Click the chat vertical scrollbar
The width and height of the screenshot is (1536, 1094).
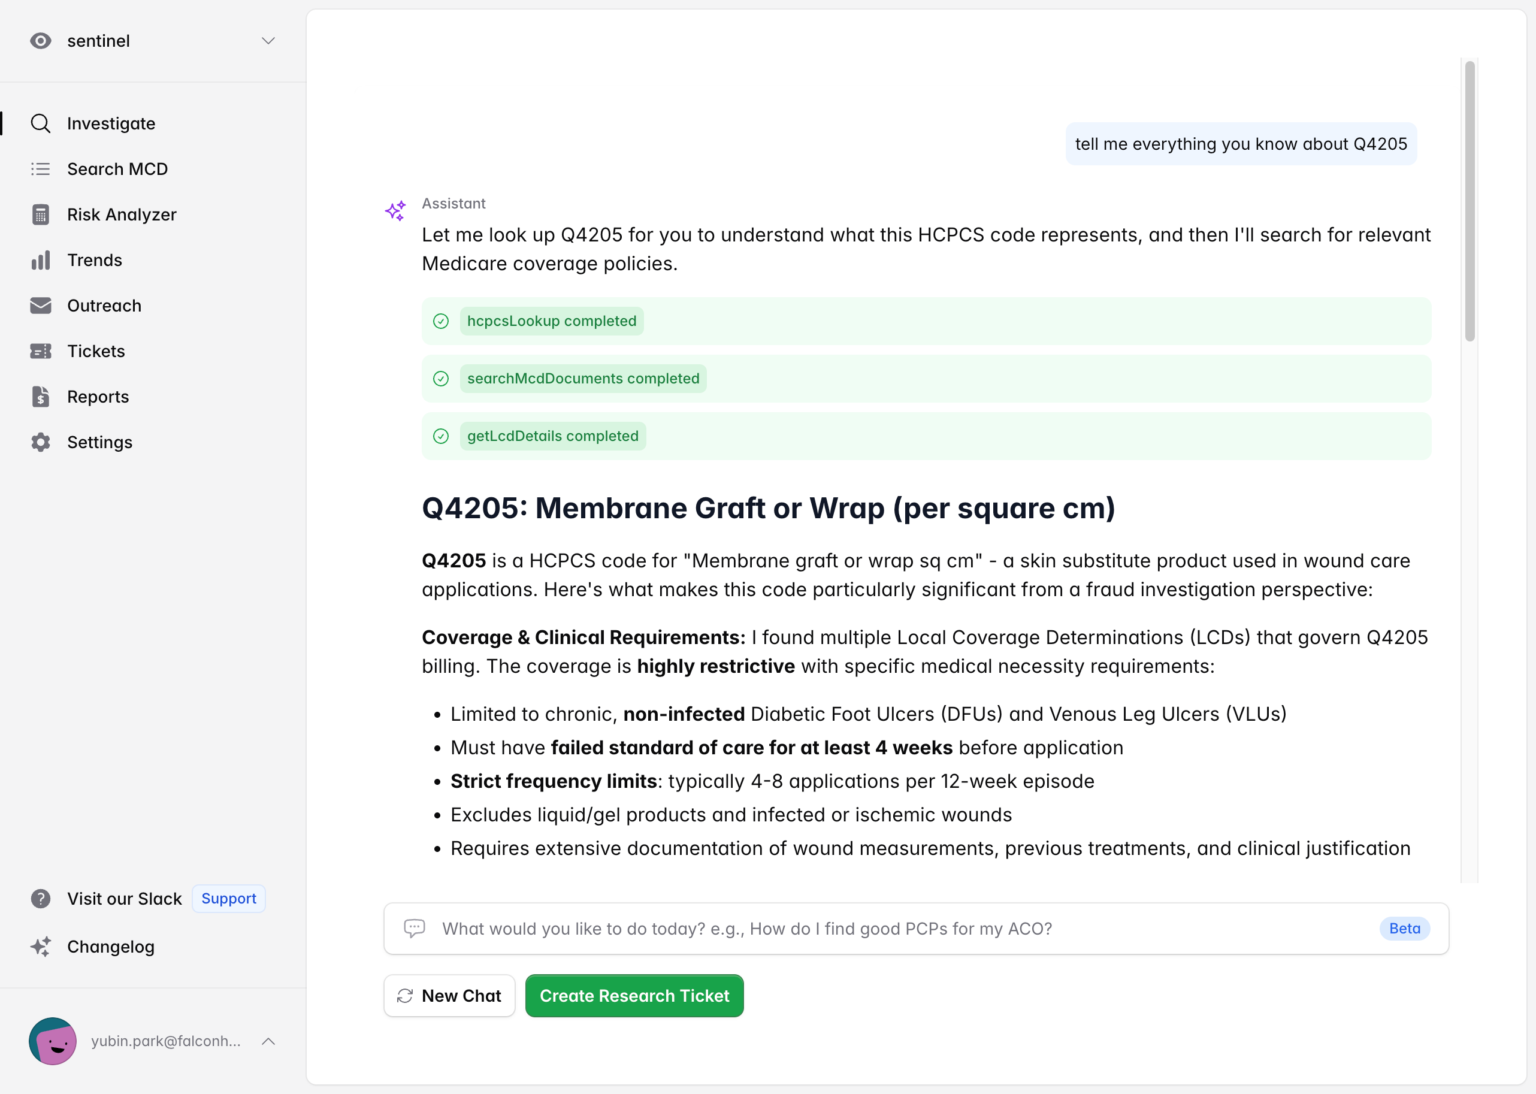pyautogui.click(x=1470, y=202)
